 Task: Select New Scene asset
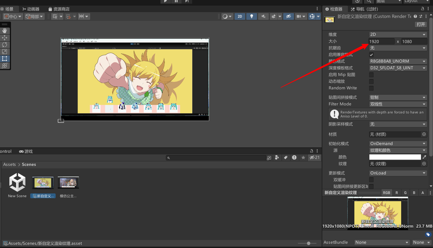[x=17, y=185]
